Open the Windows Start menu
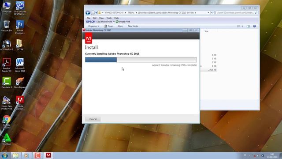The image size is (282, 159). coord(4,155)
